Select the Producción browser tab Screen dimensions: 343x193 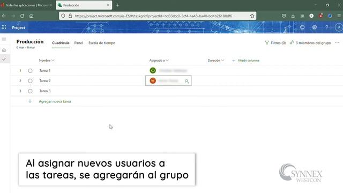(84, 5)
